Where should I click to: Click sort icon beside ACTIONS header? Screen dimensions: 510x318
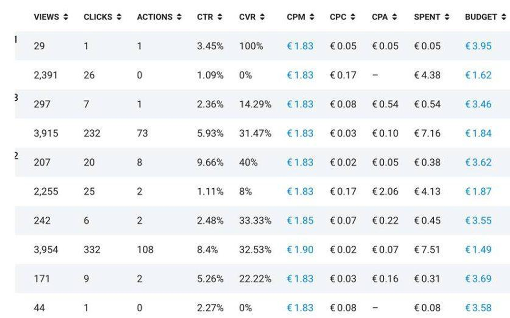point(179,17)
